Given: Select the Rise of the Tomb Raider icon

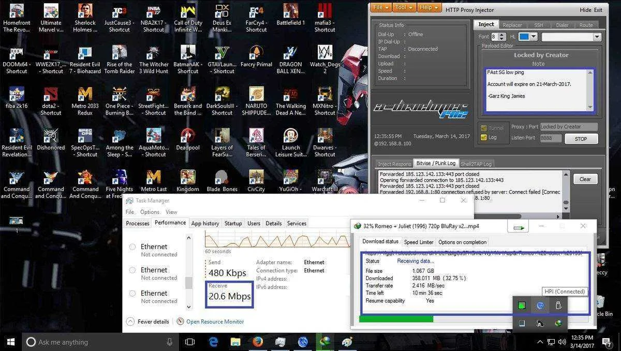Looking at the screenshot, I should [x=120, y=60].
